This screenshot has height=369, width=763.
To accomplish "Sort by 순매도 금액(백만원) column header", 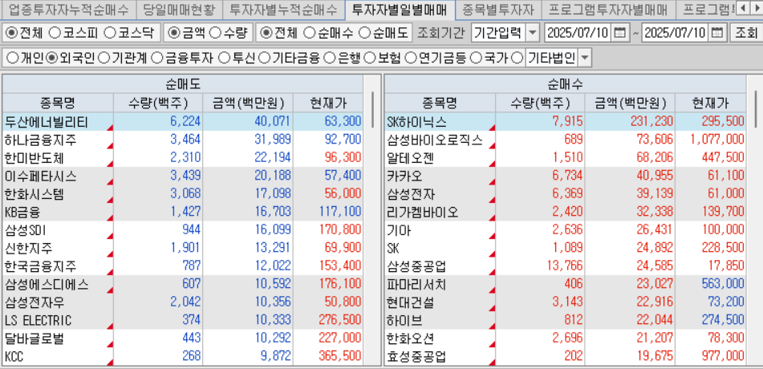I will tap(248, 103).
